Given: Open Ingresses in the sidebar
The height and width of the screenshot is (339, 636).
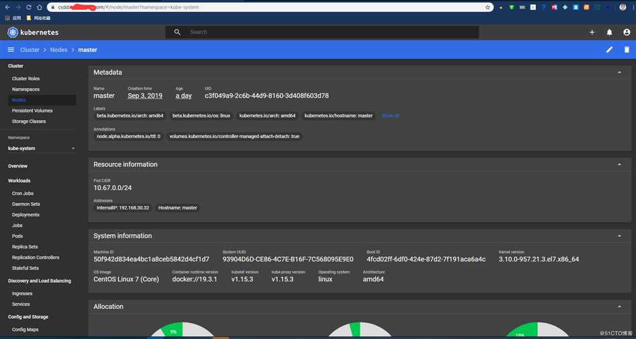Looking at the screenshot, I should pyautogui.click(x=22, y=294).
